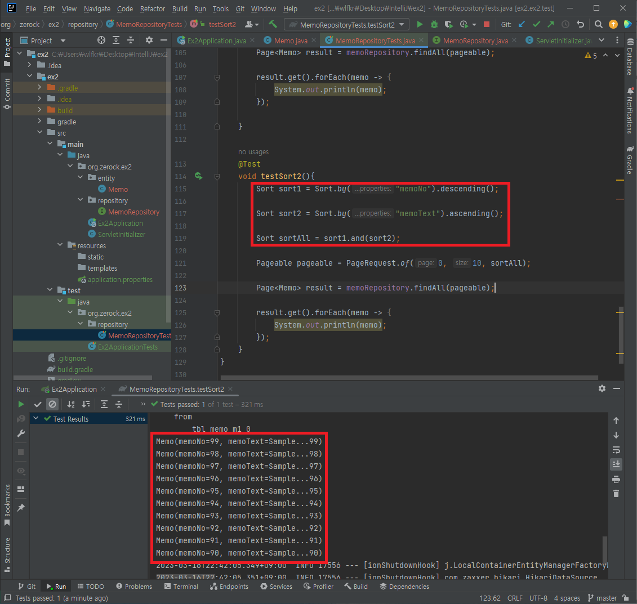Image resolution: width=637 pixels, height=604 pixels.
Task: Collapse the src folder in tree
Action: [40, 132]
